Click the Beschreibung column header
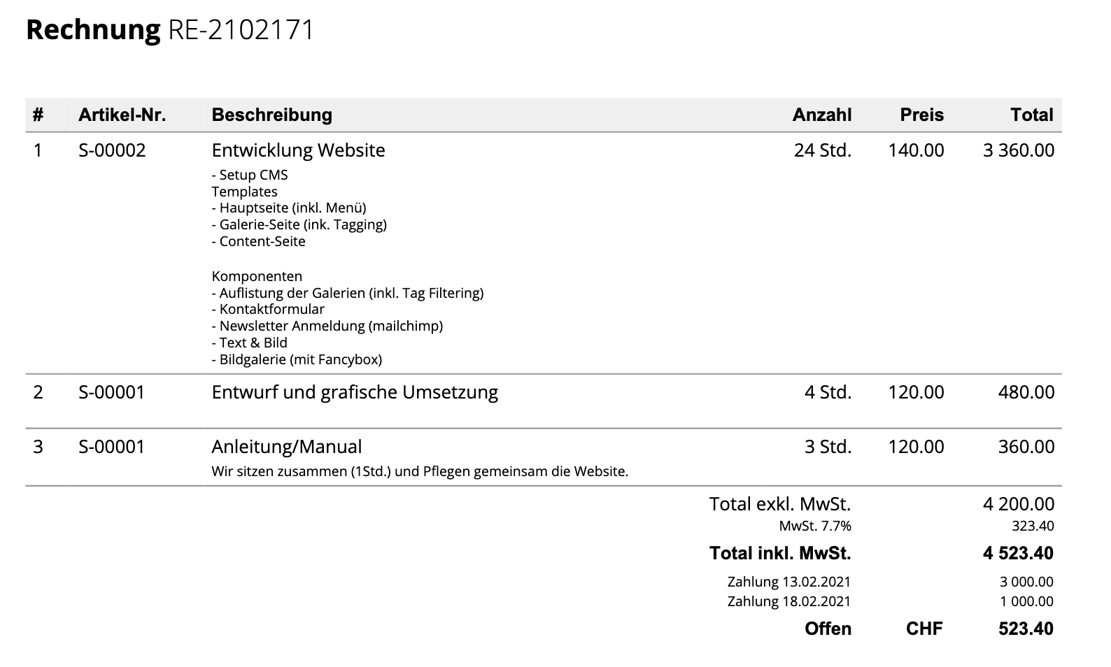 click(271, 115)
